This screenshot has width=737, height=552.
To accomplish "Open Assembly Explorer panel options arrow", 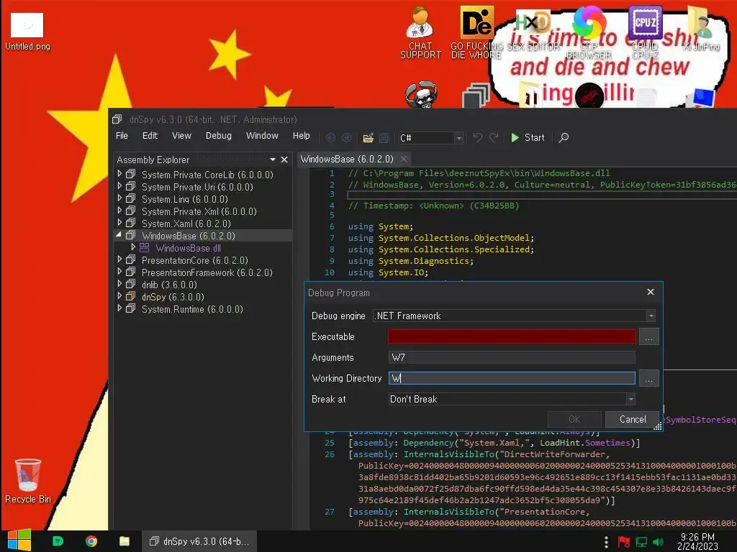I will coord(273,160).
